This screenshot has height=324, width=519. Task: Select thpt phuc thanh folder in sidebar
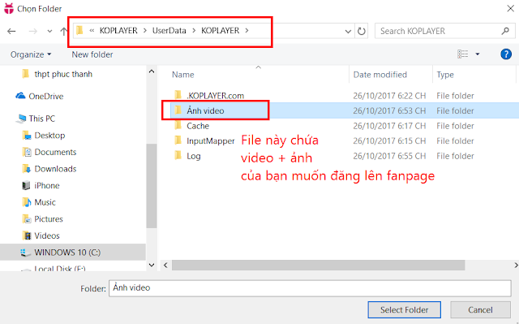63,74
